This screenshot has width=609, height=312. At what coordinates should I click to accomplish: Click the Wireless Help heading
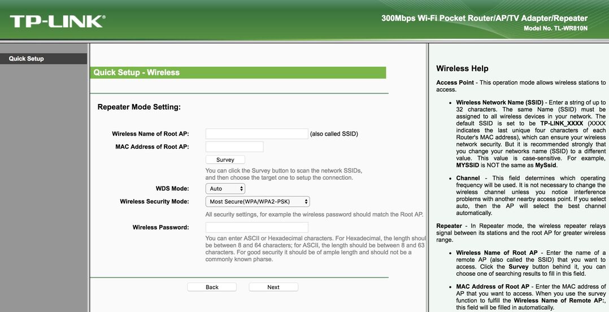(x=462, y=68)
